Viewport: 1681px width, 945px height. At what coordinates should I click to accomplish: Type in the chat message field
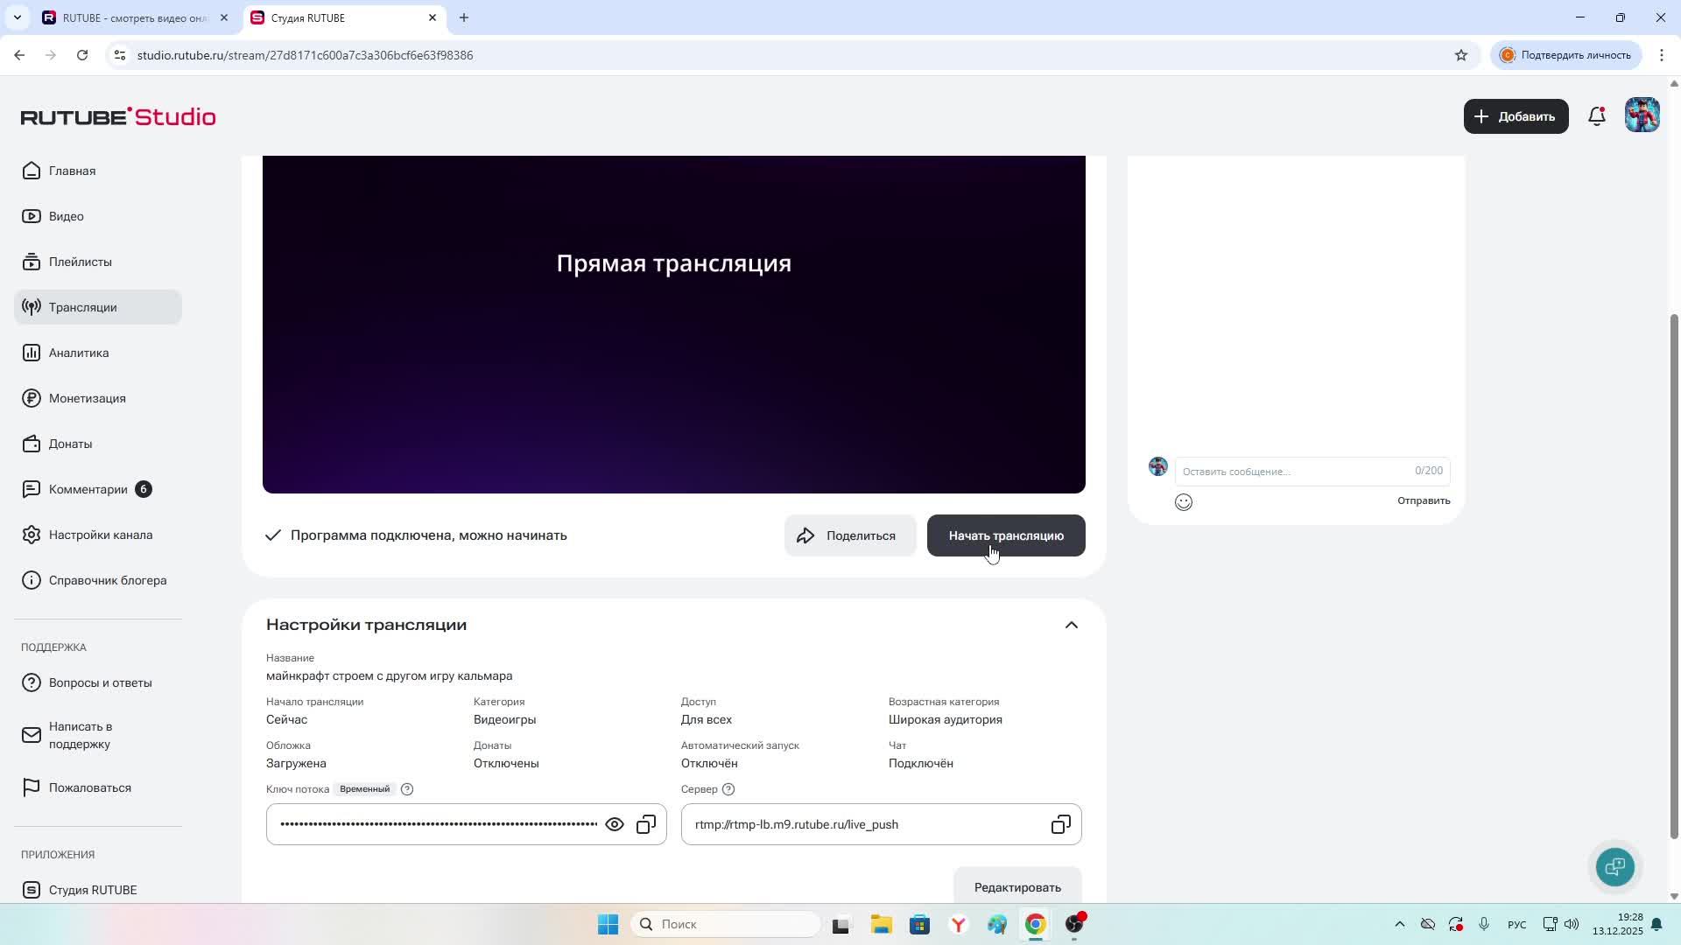click(1296, 471)
